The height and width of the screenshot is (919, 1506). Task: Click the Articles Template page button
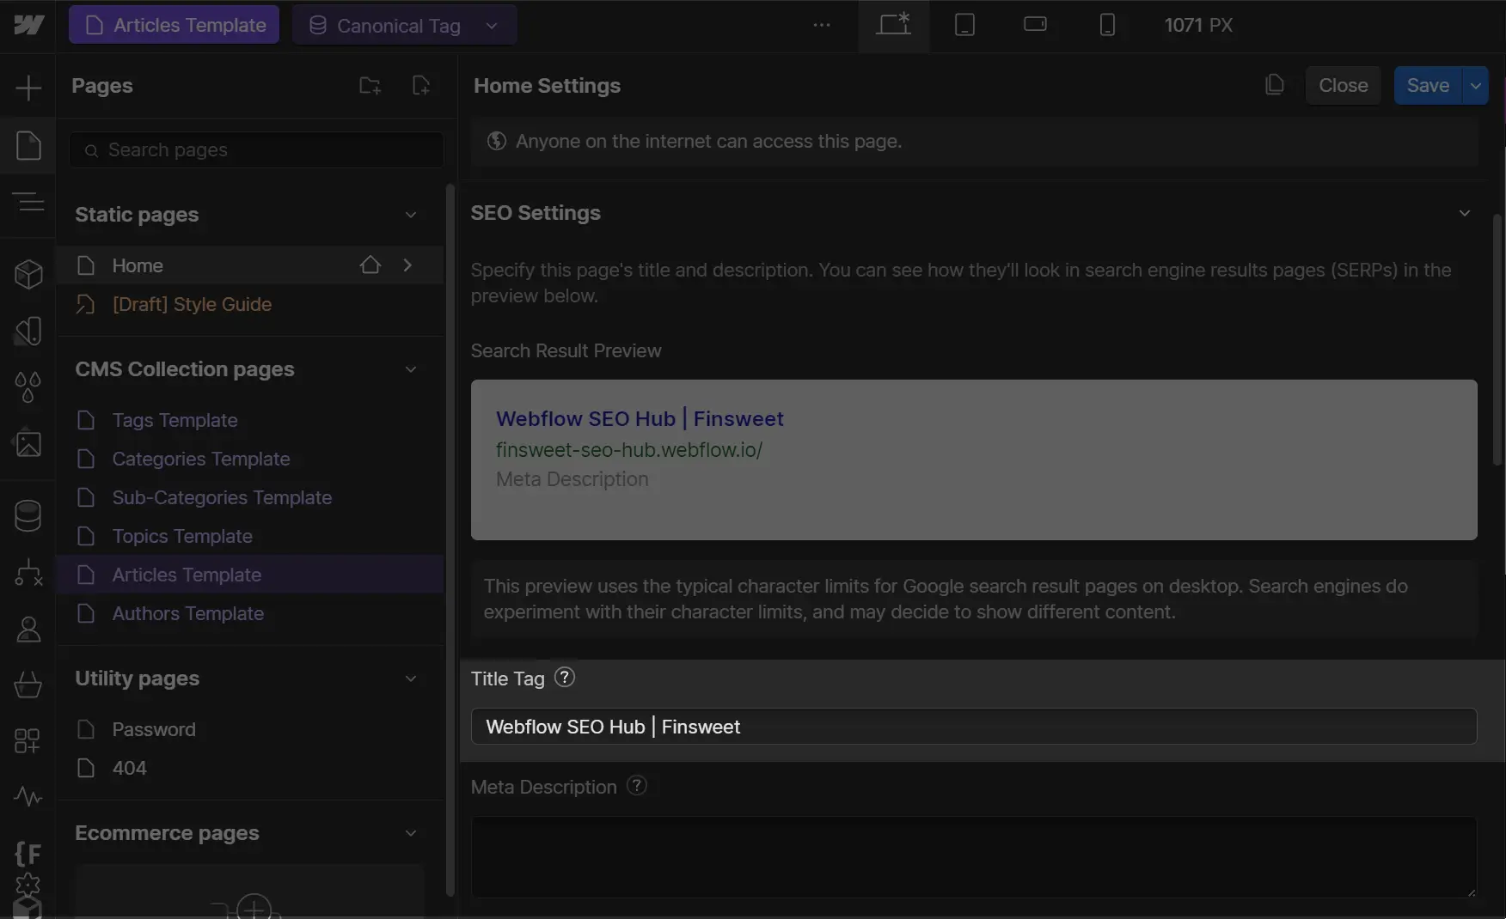click(174, 25)
